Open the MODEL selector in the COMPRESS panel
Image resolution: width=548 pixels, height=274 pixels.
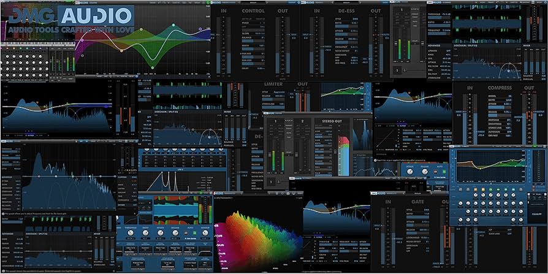click(x=500, y=96)
